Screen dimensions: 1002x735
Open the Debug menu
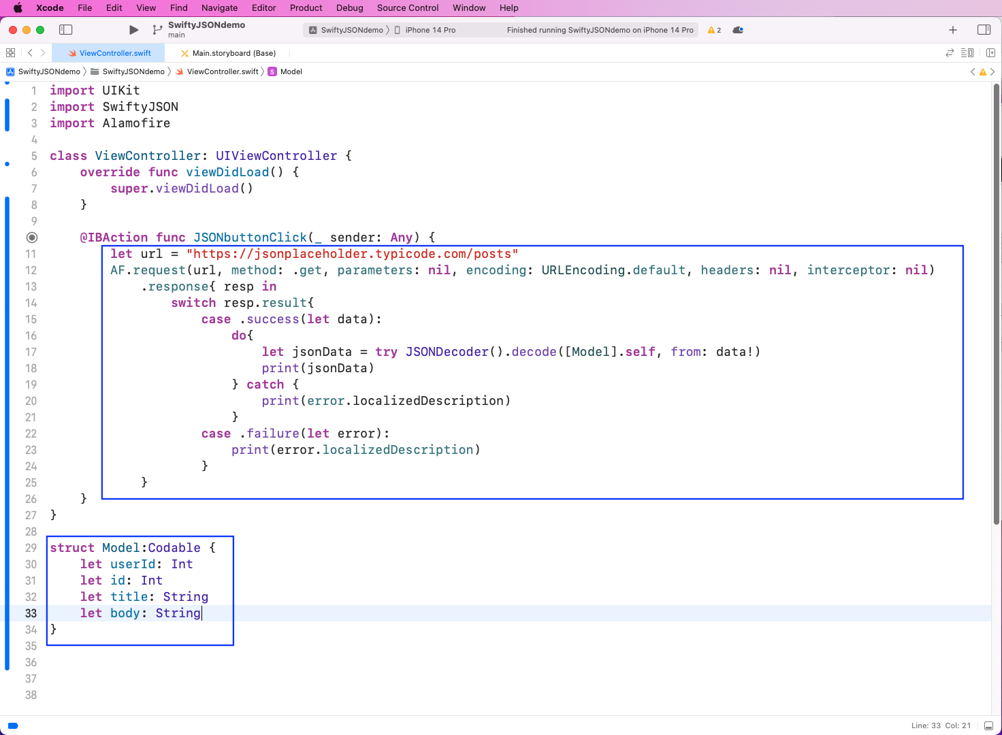coord(350,8)
